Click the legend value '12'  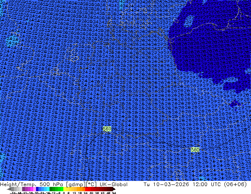74,193
